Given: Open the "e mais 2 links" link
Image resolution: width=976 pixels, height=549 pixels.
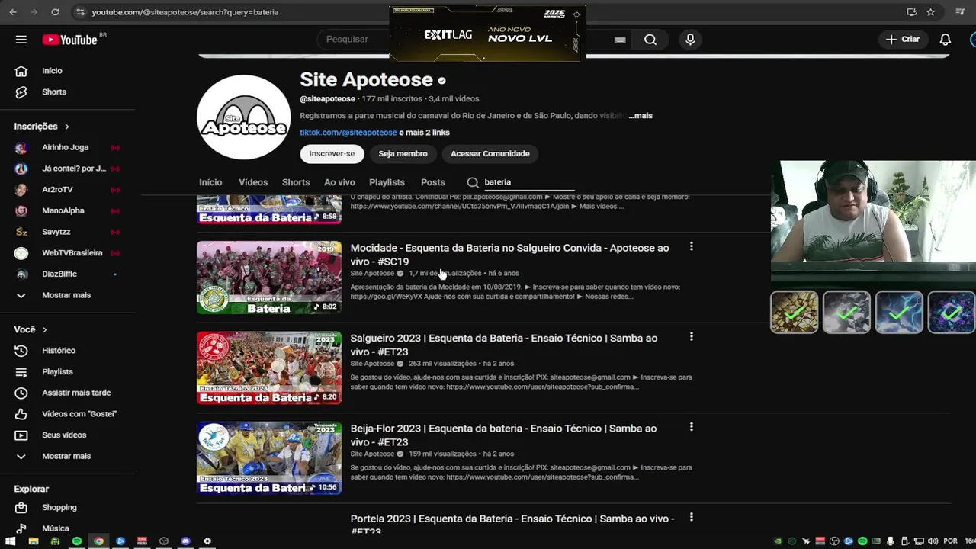Looking at the screenshot, I should [425, 133].
